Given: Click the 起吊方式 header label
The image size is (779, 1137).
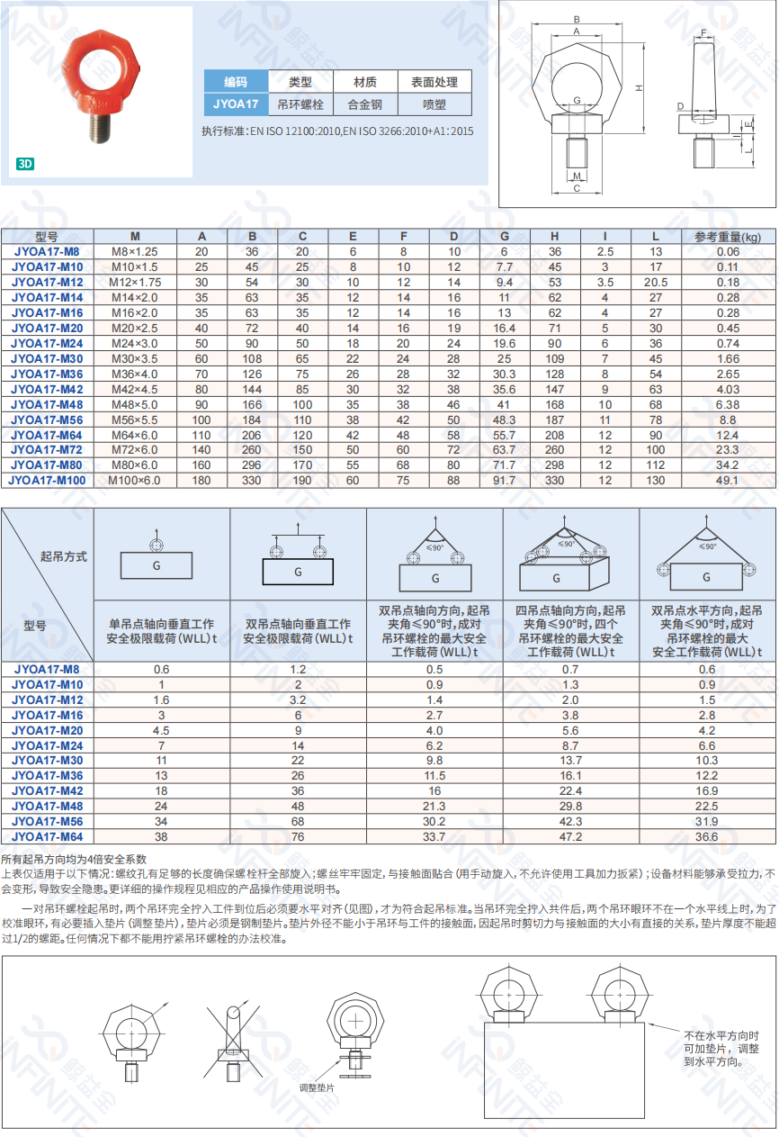Looking at the screenshot, I should point(65,556).
